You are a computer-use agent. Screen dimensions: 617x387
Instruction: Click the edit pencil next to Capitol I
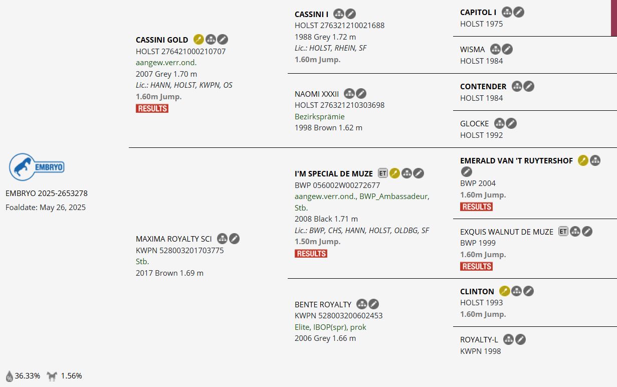tap(519, 12)
